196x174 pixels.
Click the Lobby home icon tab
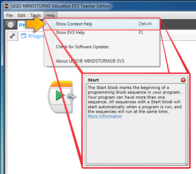point(11,25)
